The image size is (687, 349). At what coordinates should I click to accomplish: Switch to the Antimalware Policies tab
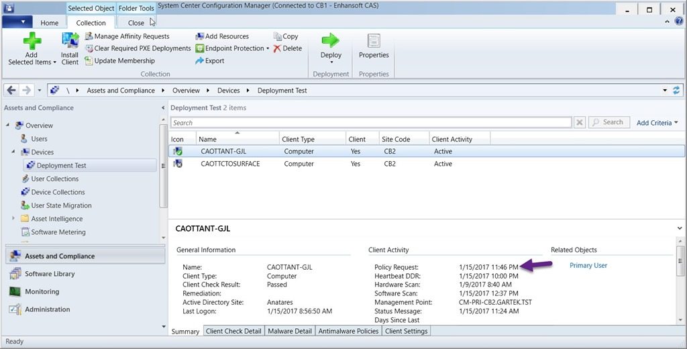pos(348,331)
